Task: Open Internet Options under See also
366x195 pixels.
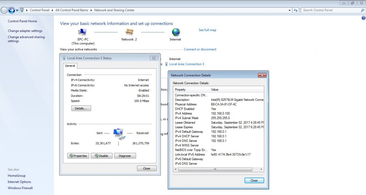Action: click(19, 182)
